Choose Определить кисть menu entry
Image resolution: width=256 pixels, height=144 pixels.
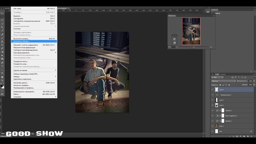[x=34, y=61]
